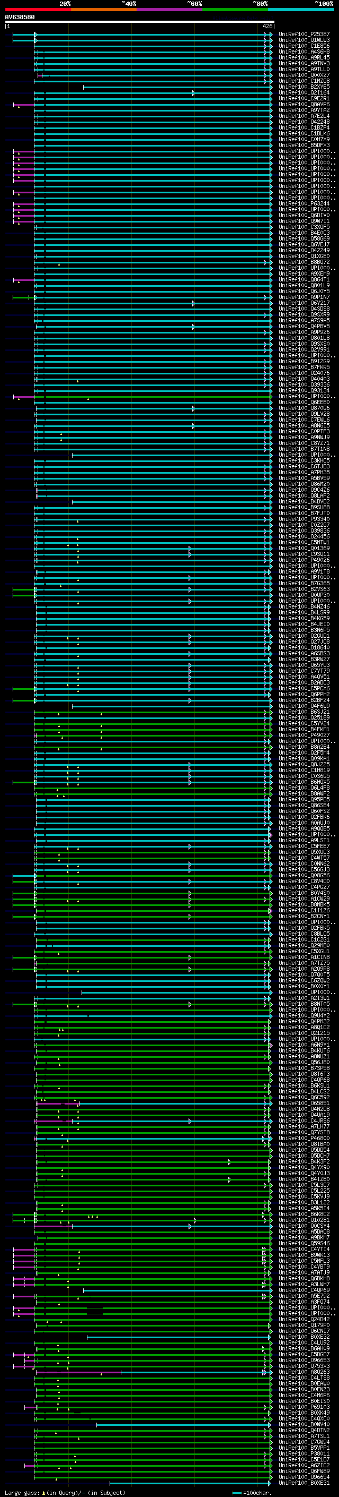Open hit UniRef100_Q1WLW3
This screenshot has width=339, height=1497.
coord(304,40)
